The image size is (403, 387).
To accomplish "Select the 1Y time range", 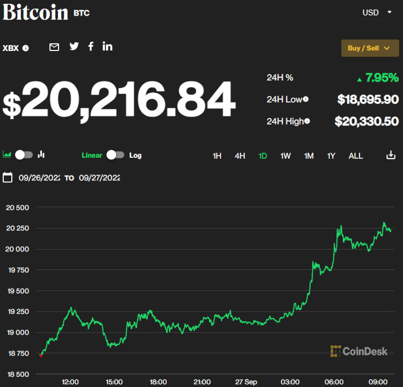I will (331, 156).
